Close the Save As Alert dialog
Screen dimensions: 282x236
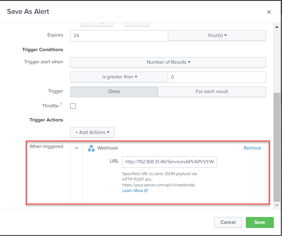tap(269, 12)
